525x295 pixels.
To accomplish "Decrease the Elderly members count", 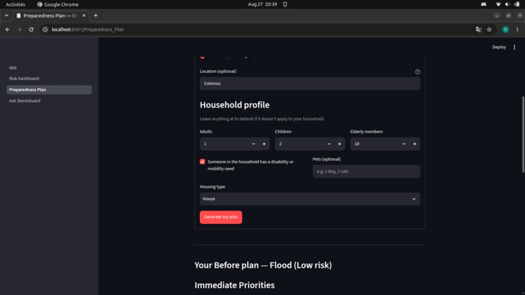I will (x=404, y=144).
